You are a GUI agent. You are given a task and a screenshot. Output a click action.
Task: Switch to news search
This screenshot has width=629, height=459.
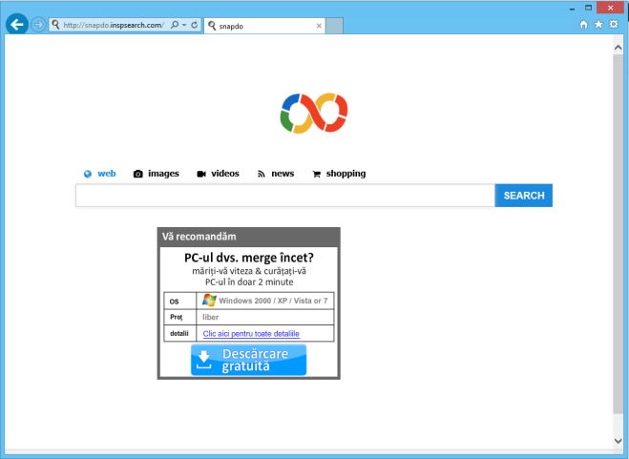click(283, 174)
